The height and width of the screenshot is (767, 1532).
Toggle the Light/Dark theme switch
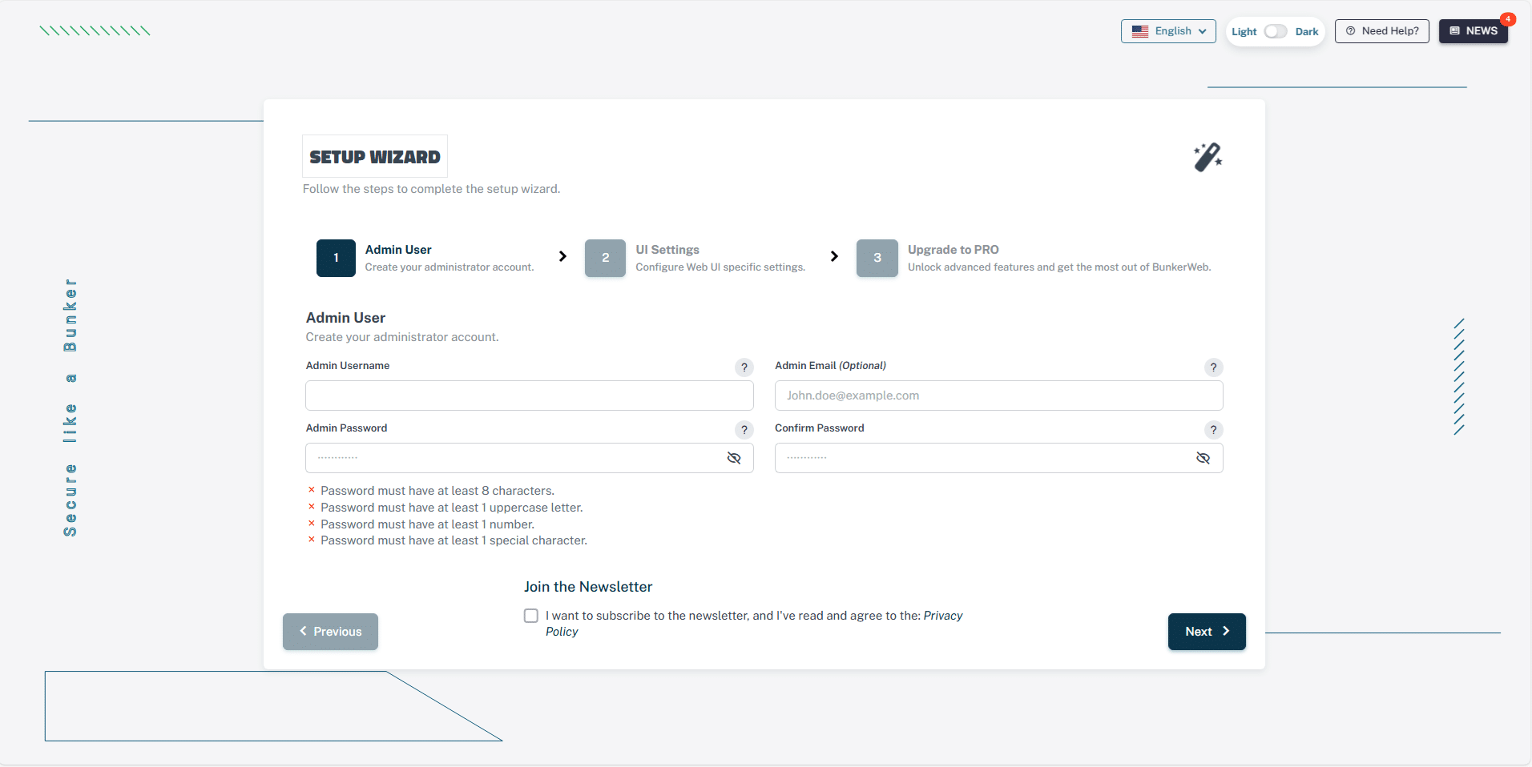click(x=1275, y=31)
